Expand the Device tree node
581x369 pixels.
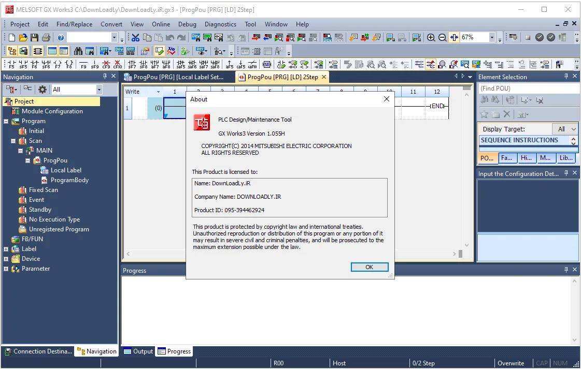pos(6,259)
